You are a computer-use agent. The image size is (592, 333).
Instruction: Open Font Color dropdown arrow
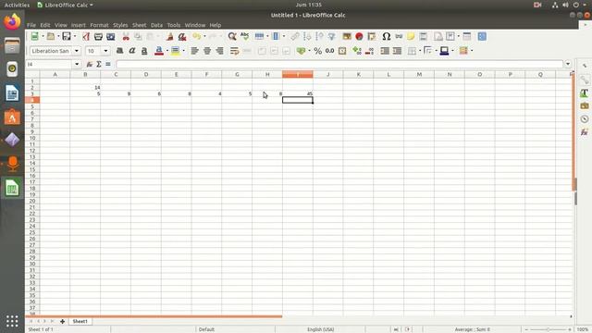[x=167, y=51]
